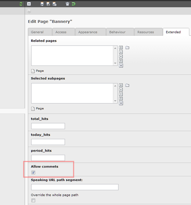
Task: Go to the Appearance tab
Action: [x=91, y=32]
